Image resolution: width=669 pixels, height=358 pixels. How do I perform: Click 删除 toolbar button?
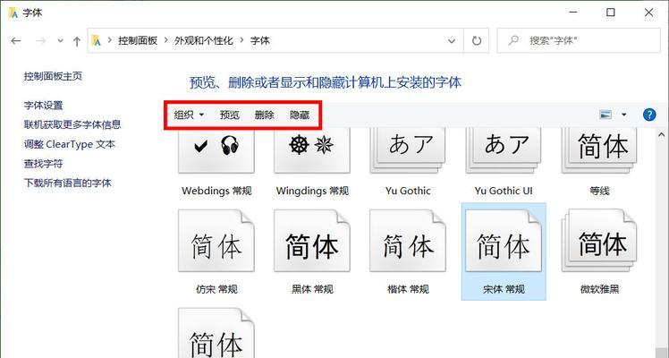tap(265, 115)
